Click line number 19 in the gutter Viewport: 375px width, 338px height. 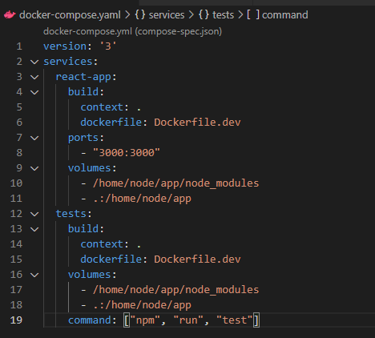(16, 320)
